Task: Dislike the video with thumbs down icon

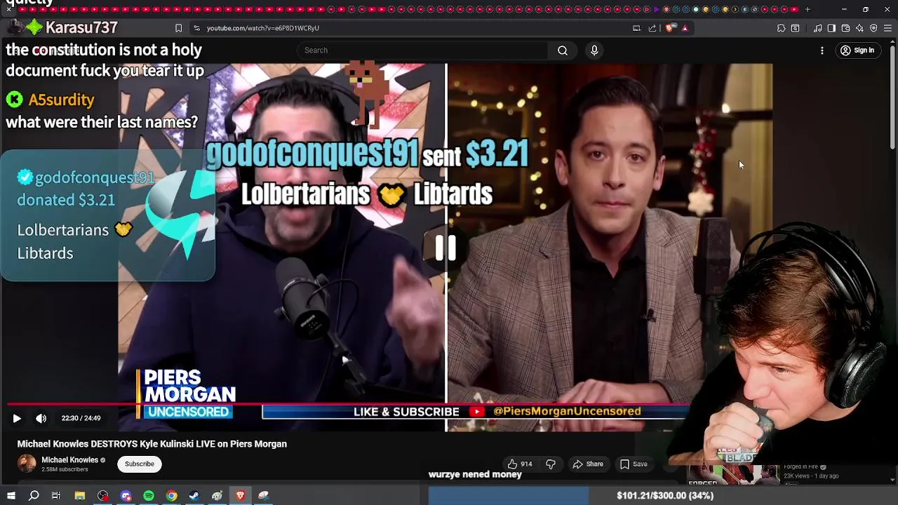Action: coord(551,464)
